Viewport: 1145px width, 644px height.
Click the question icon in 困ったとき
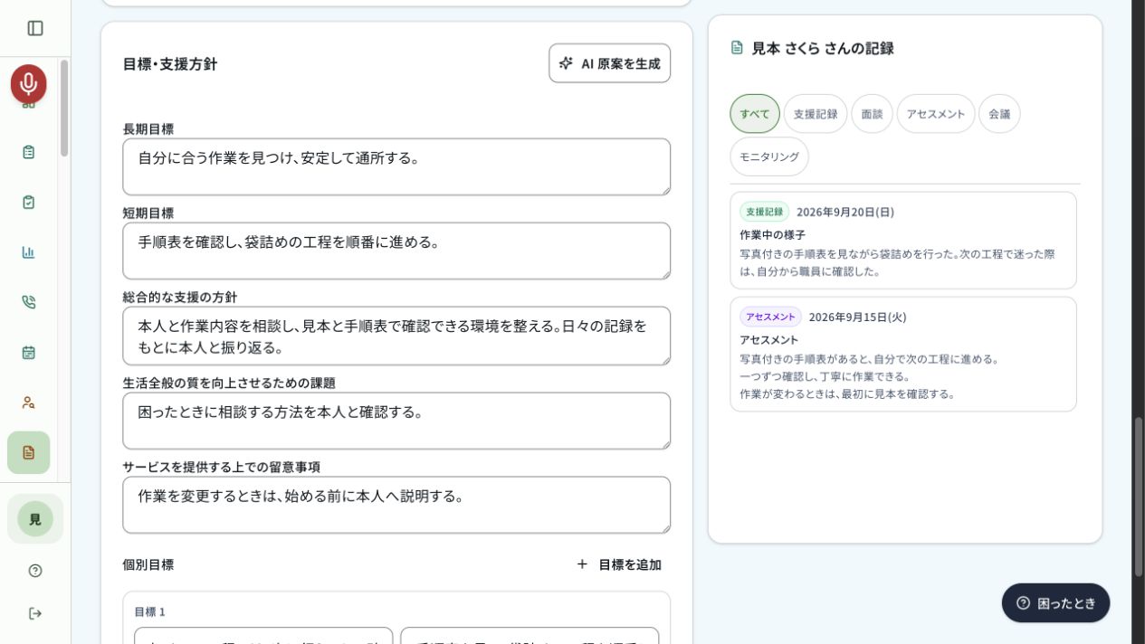point(1024,602)
